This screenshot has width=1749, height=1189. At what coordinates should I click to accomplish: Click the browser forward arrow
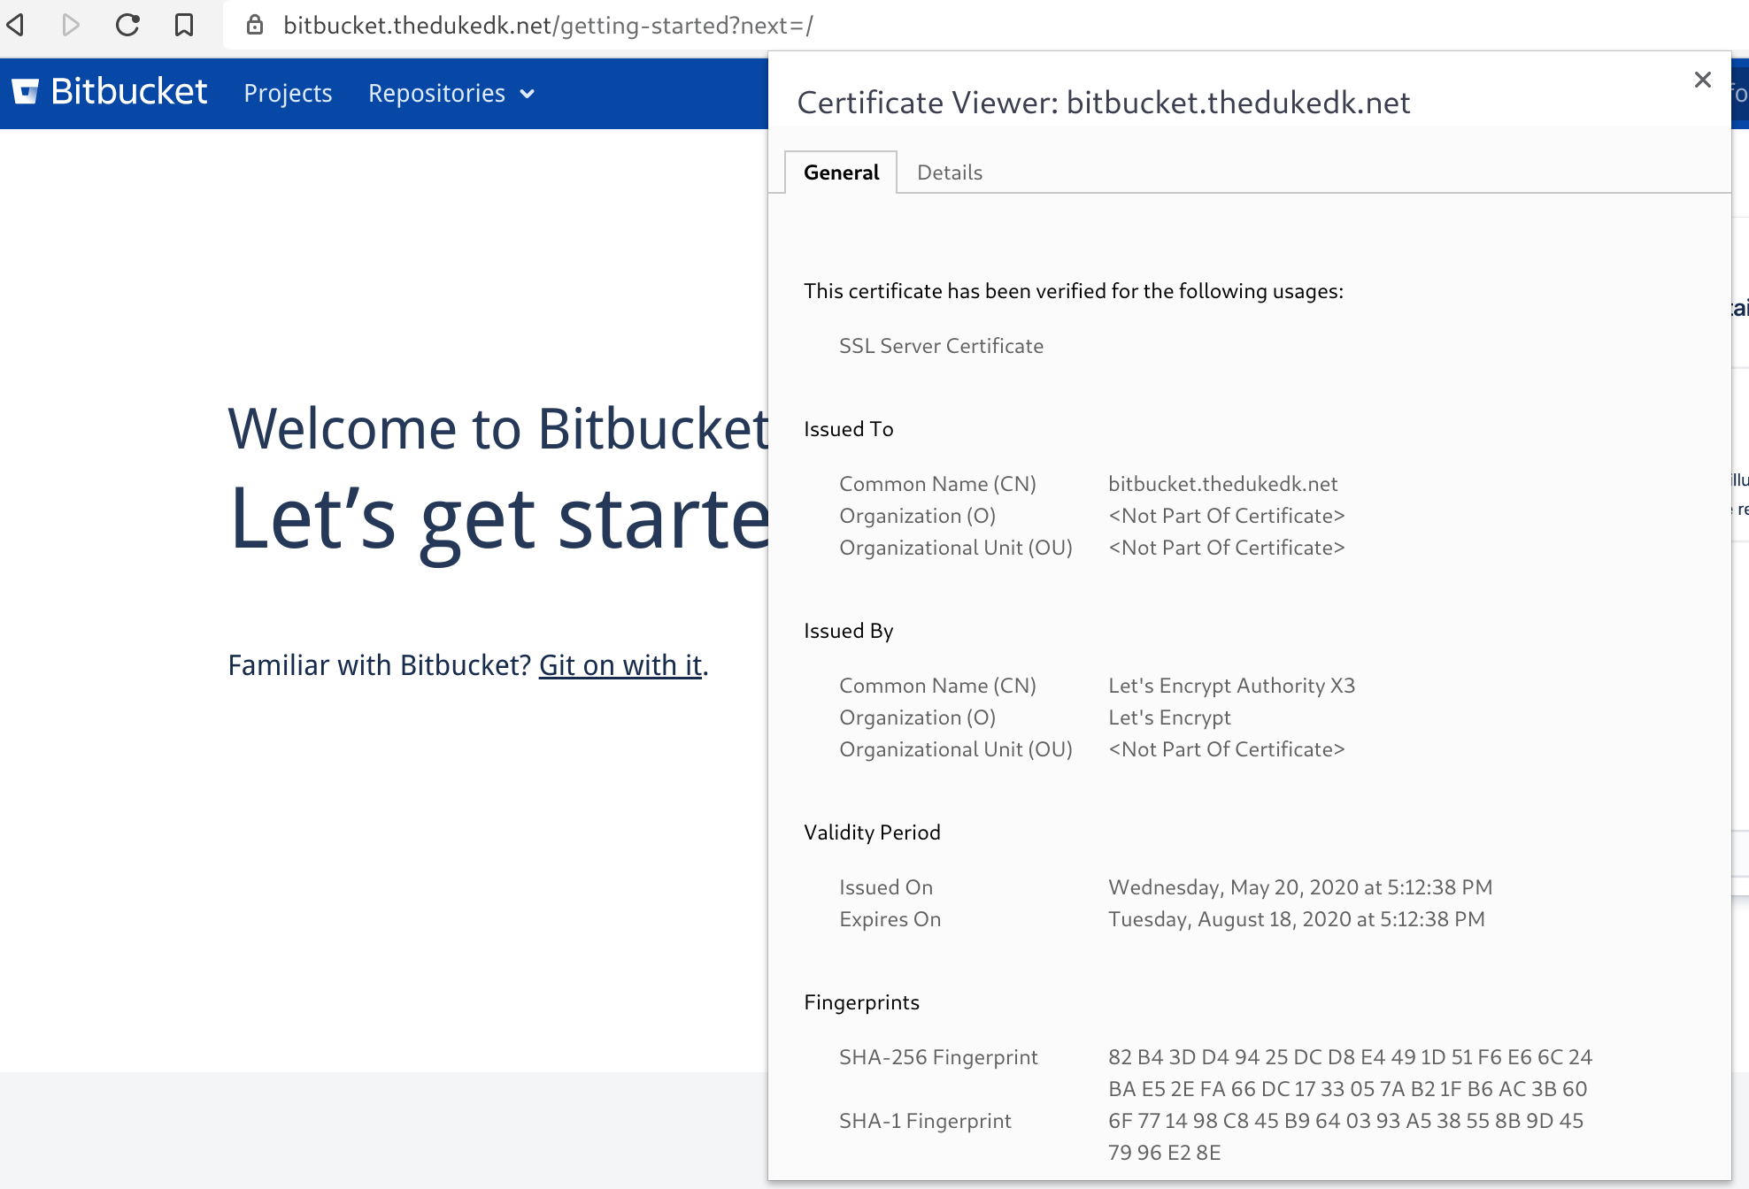(71, 25)
